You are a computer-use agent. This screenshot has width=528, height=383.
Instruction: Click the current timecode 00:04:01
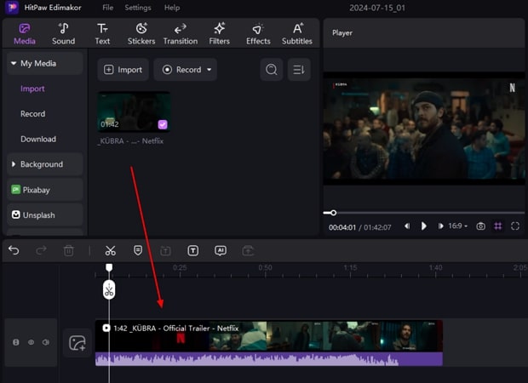point(342,227)
